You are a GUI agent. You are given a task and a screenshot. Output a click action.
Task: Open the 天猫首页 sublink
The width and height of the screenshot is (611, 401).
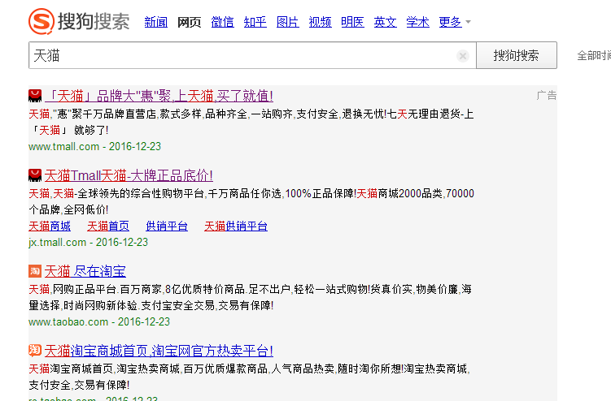pyautogui.click(x=108, y=226)
